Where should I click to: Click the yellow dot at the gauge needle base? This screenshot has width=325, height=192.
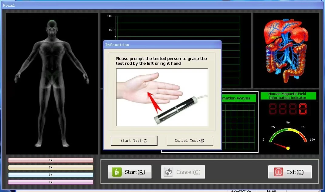click(x=288, y=148)
